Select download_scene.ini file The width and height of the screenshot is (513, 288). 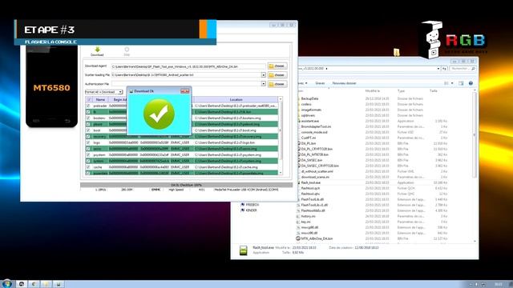point(315,177)
